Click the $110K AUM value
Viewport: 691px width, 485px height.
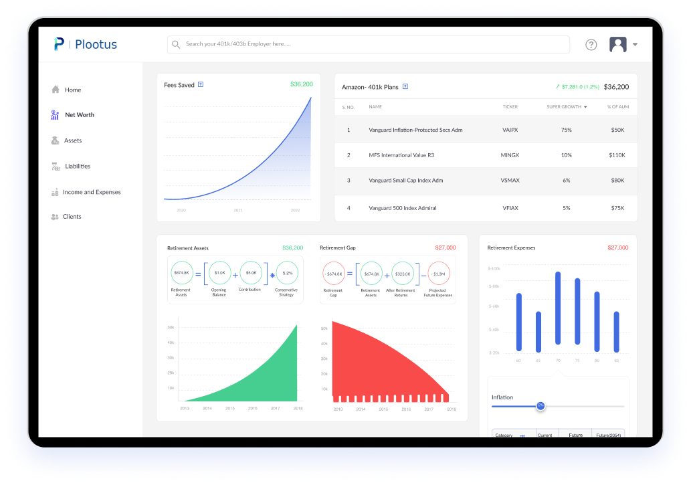tap(617, 155)
